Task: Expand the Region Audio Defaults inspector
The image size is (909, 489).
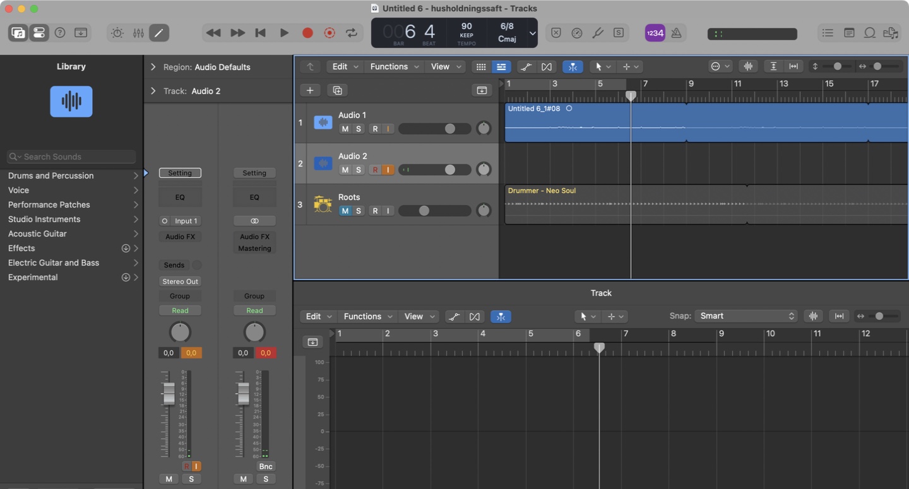Action: pos(153,67)
